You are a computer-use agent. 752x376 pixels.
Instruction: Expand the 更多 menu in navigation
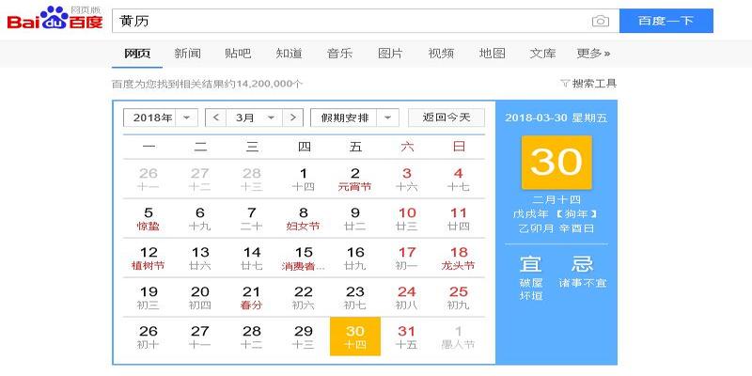pos(593,54)
